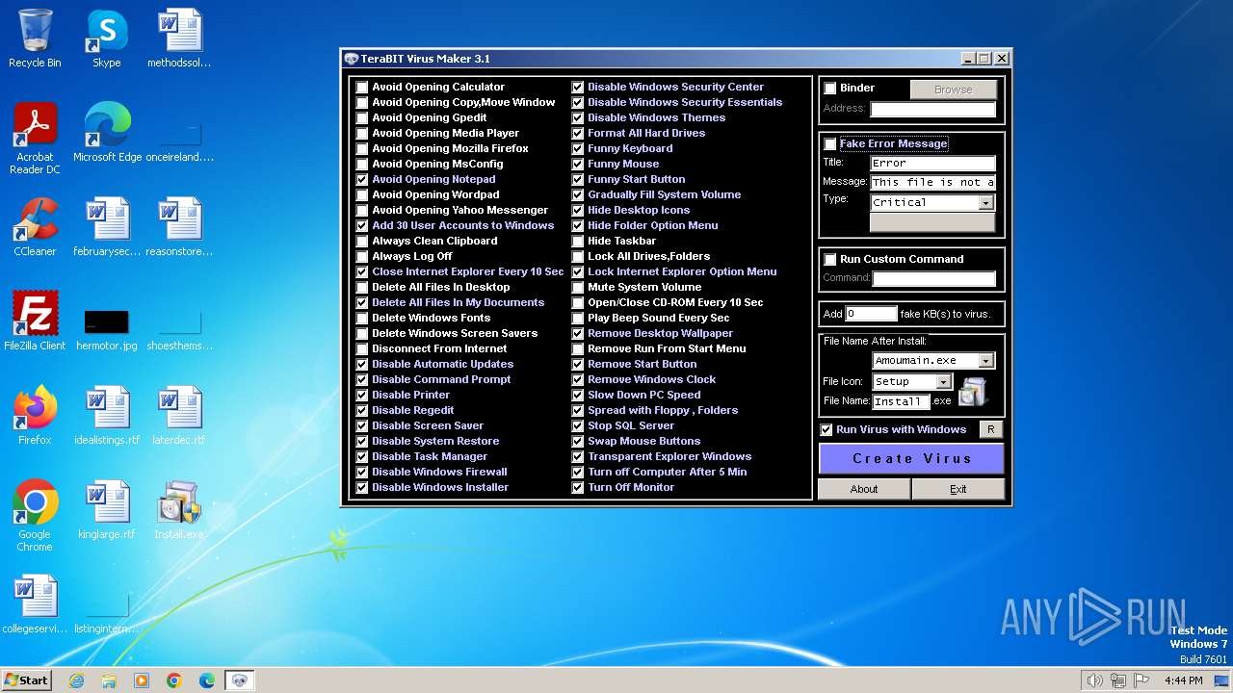Screen dimensions: 1233x693
Task: Open File Explorer from the taskbar
Action: [x=109, y=680]
